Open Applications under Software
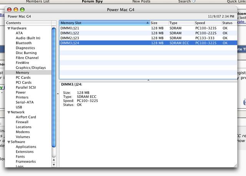The width and height of the screenshot is (246, 176). [x=26, y=147]
